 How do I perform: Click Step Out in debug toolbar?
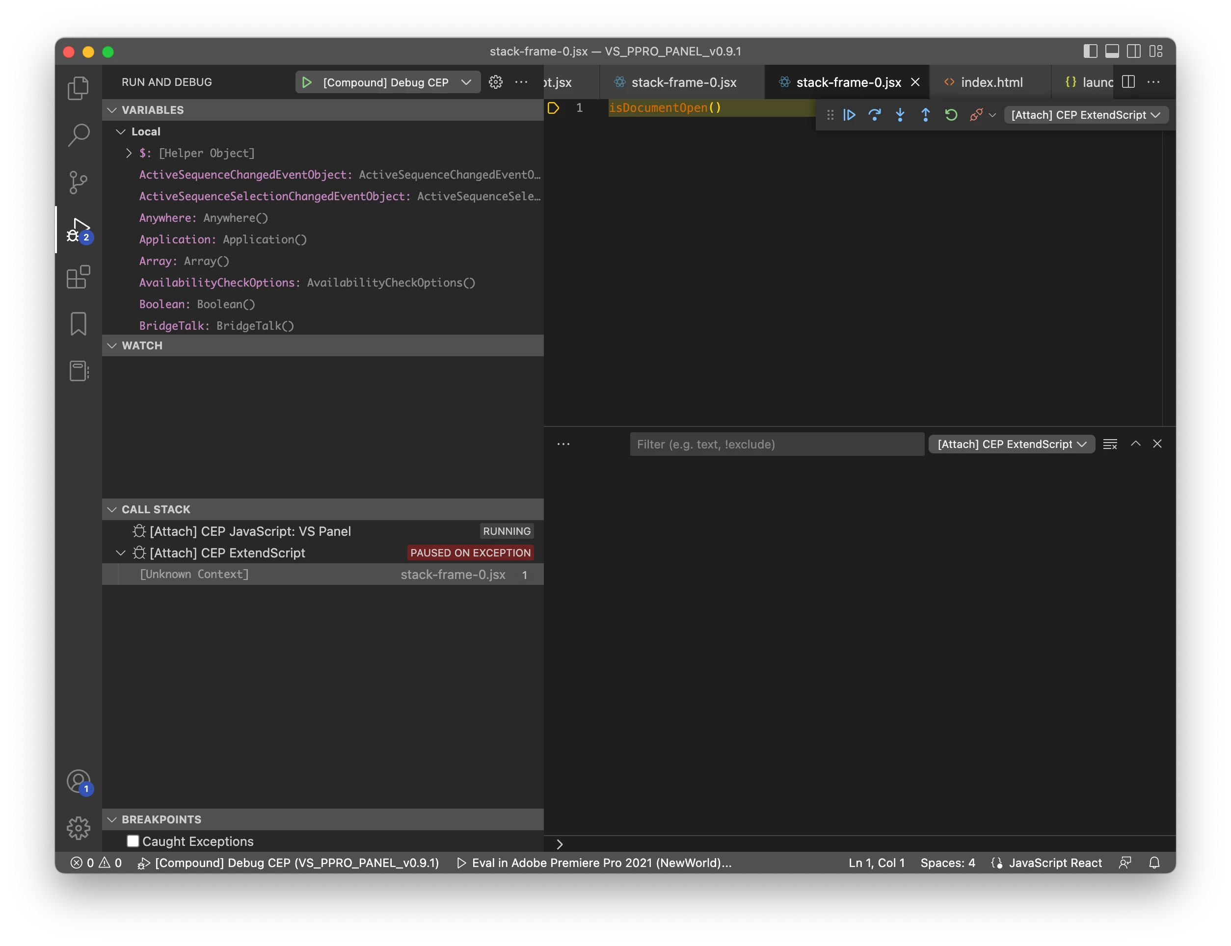925,115
